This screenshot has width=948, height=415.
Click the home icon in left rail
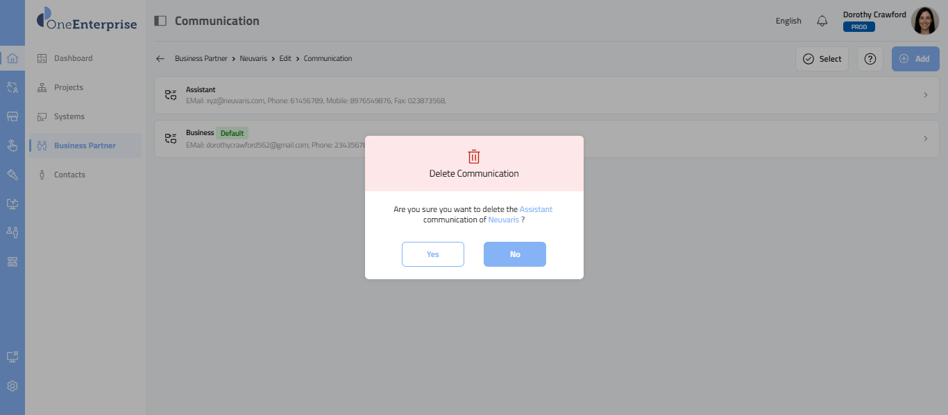click(x=12, y=58)
